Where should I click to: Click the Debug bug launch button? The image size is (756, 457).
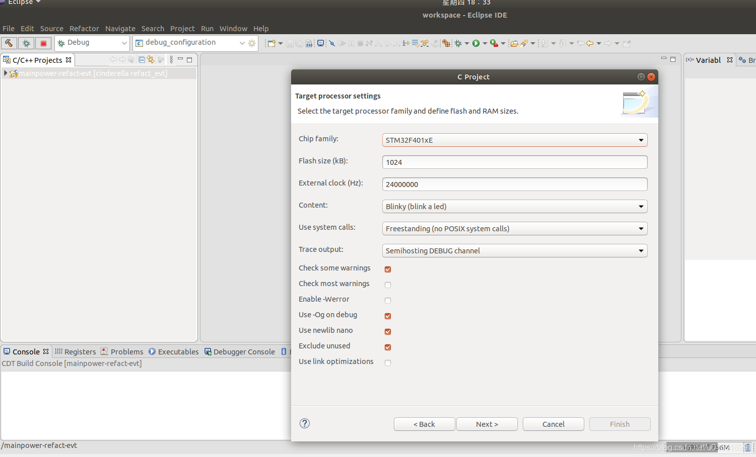click(26, 43)
